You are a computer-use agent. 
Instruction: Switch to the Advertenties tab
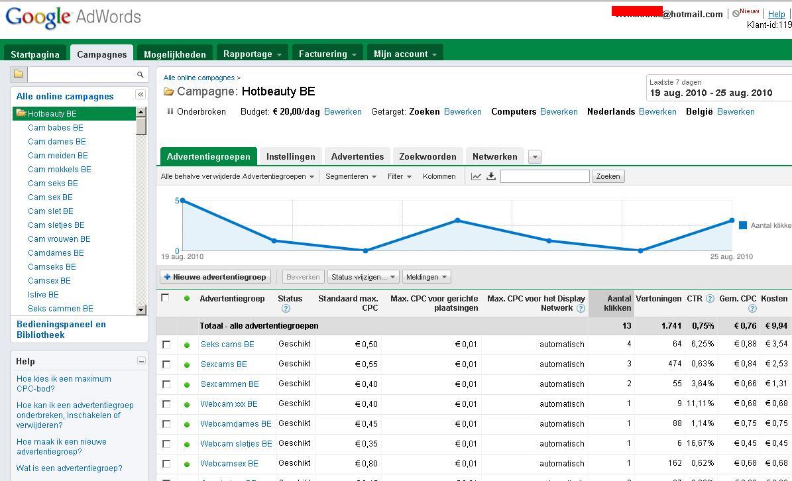(358, 156)
